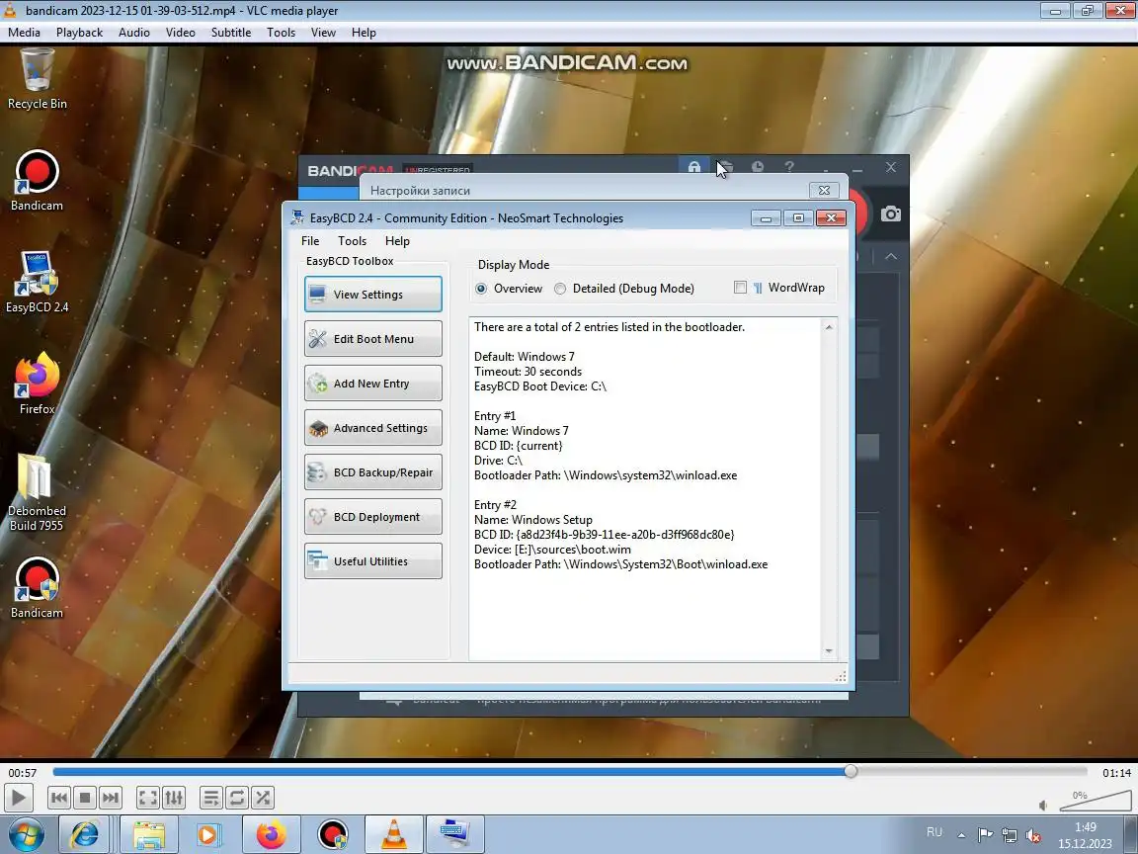Click the Useful Utilities button
Image resolution: width=1138 pixels, height=854 pixels.
pyautogui.click(x=373, y=560)
